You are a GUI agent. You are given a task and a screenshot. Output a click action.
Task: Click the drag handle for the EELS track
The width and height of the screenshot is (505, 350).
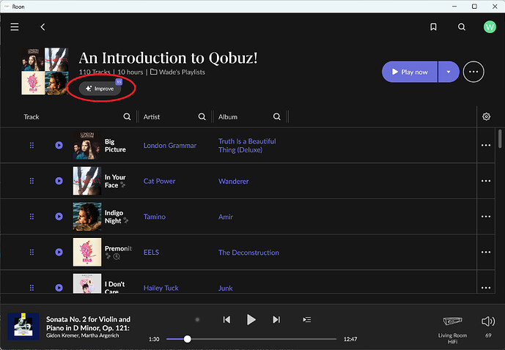coord(32,252)
